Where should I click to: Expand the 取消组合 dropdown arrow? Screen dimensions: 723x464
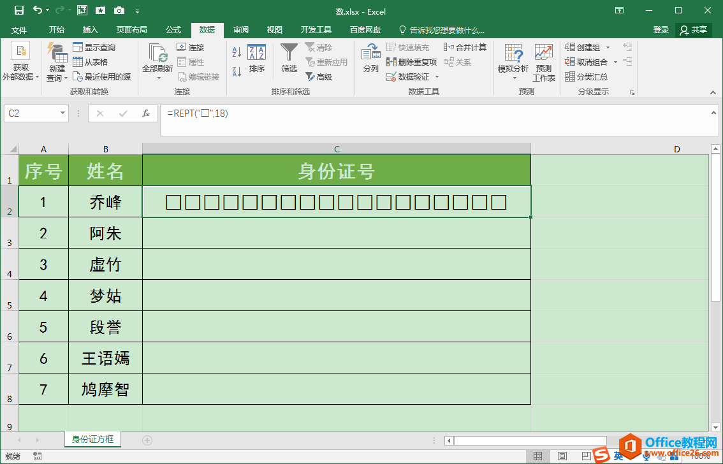615,62
